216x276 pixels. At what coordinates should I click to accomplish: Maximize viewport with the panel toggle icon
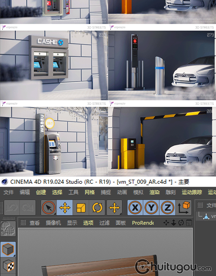pyautogui.click(x=189, y=223)
